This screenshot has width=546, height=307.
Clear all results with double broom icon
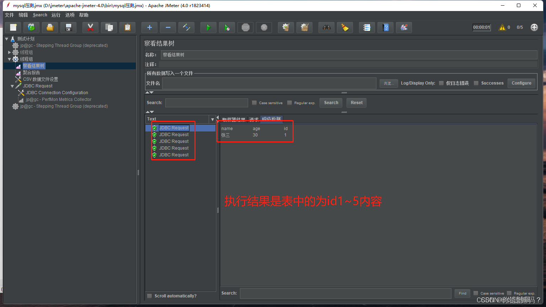tap(305, 27)
